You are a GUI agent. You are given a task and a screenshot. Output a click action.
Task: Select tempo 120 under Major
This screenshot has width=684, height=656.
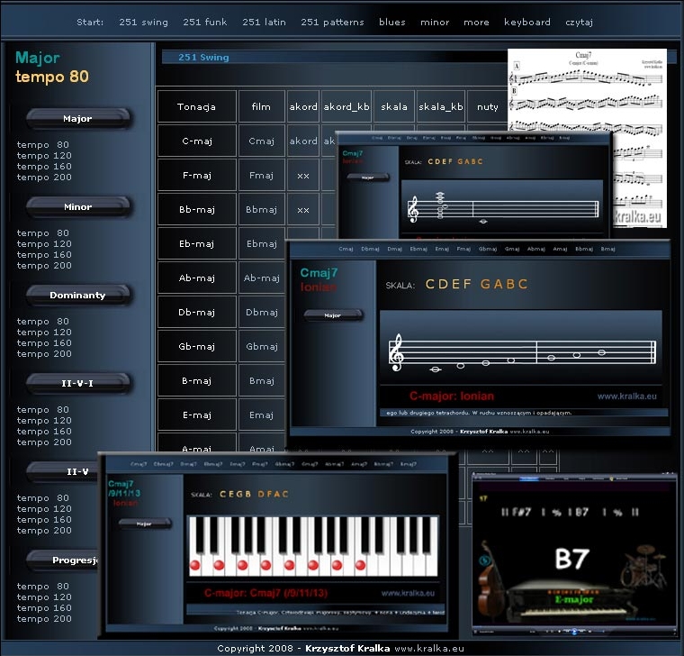(44, 156)
